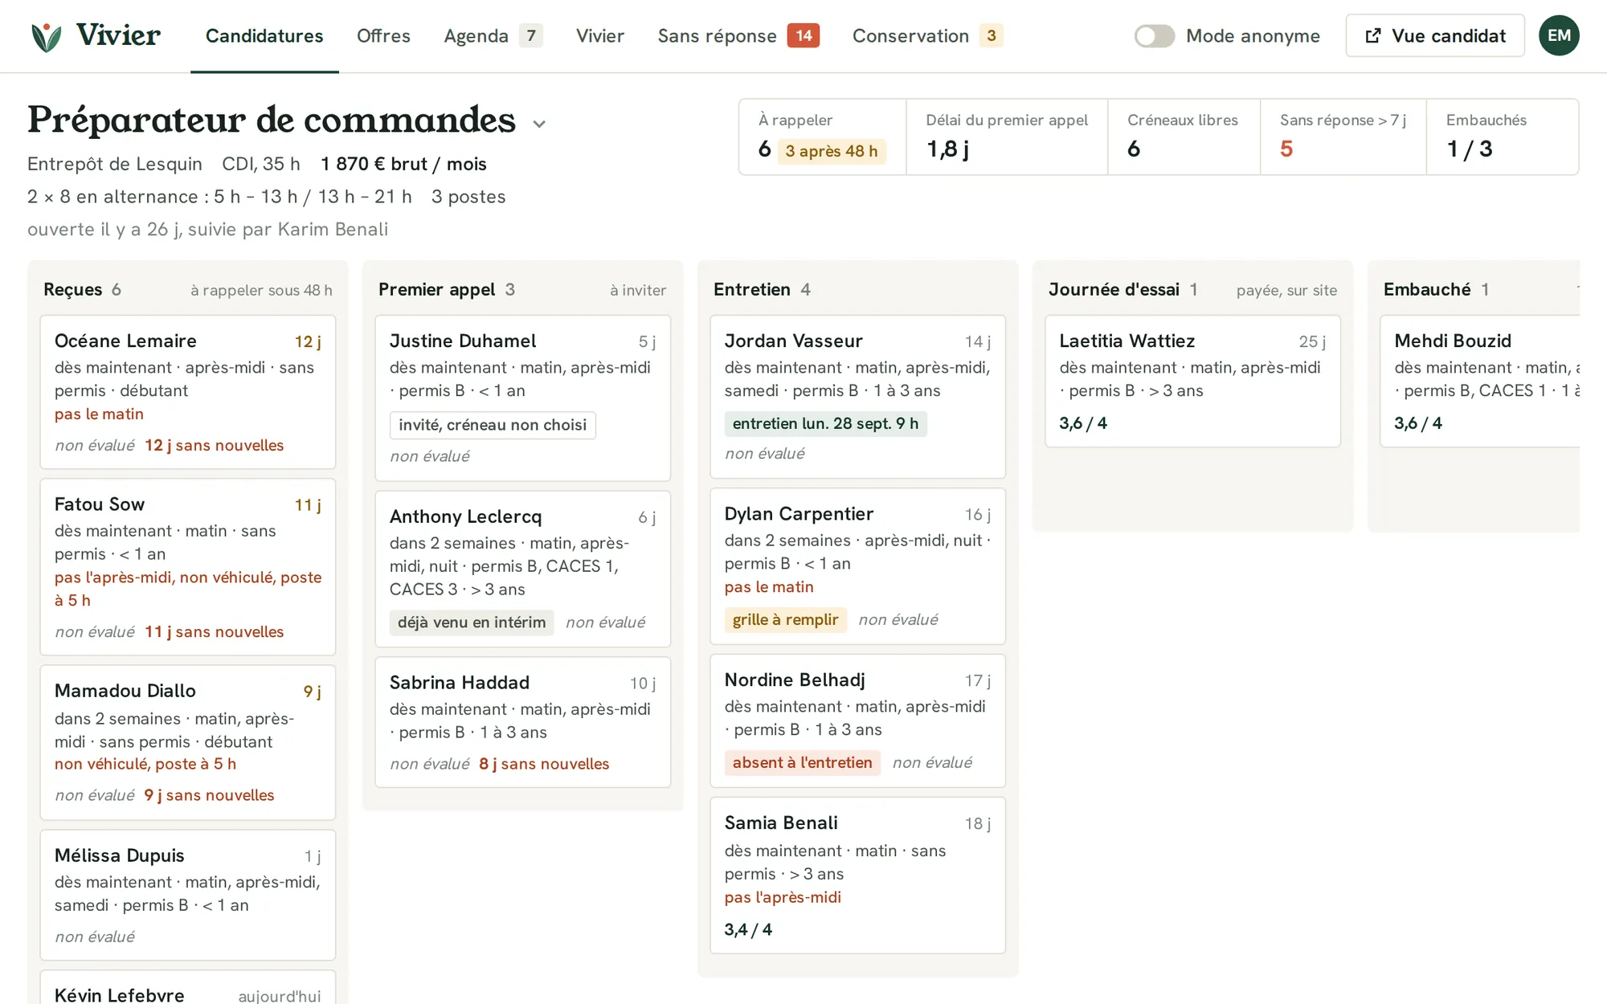The width and height of the screenshot is (1607, 1004).
Task: Click the '3 après 48 h' badge
Action: pos(831,151)
